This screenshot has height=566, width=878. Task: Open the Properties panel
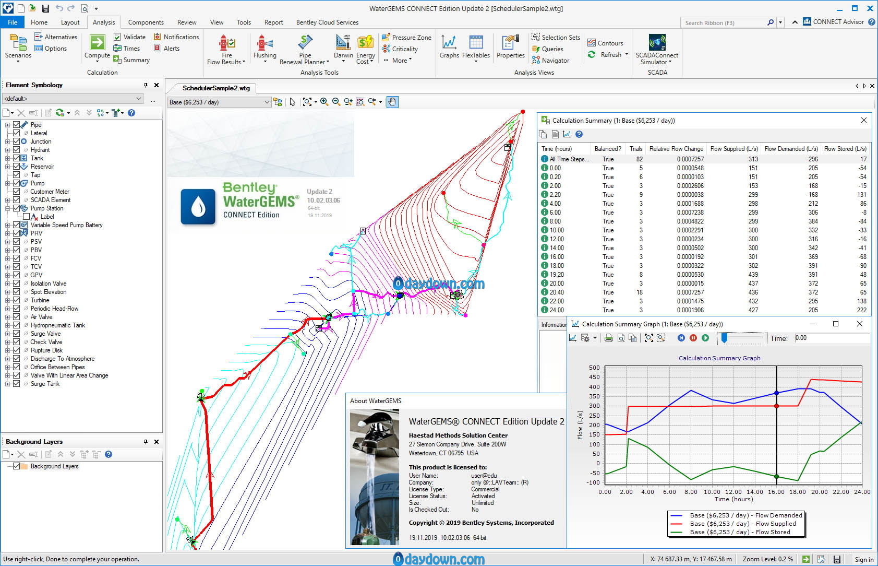click(511, 47)
